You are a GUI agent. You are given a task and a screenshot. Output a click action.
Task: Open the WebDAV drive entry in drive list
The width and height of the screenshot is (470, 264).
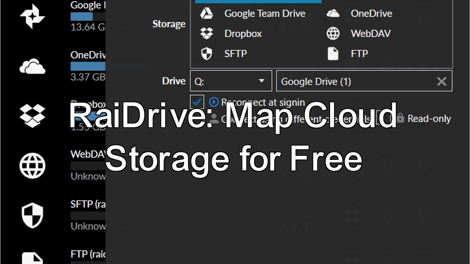coord(88,154)
